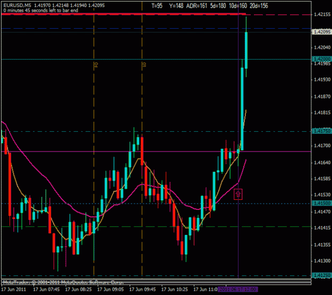The width and height of the screenshot is (332, 295).
Task: Click the '20d=156' readout
Action: click(x=259, y=6)
